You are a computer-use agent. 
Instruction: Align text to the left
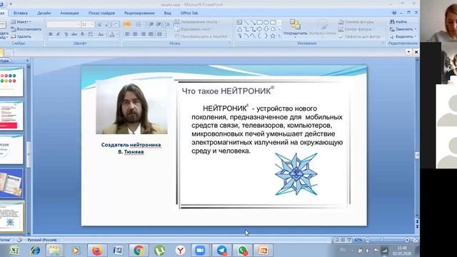point(127,34)
